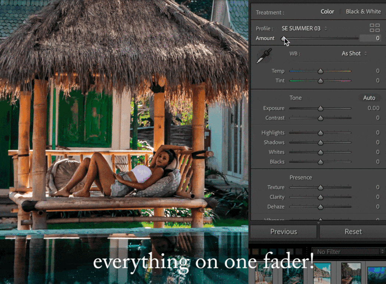Click the Exposure value field showing 0.00
The height and width of the screenshot is (284, 386).
[373, 108]
